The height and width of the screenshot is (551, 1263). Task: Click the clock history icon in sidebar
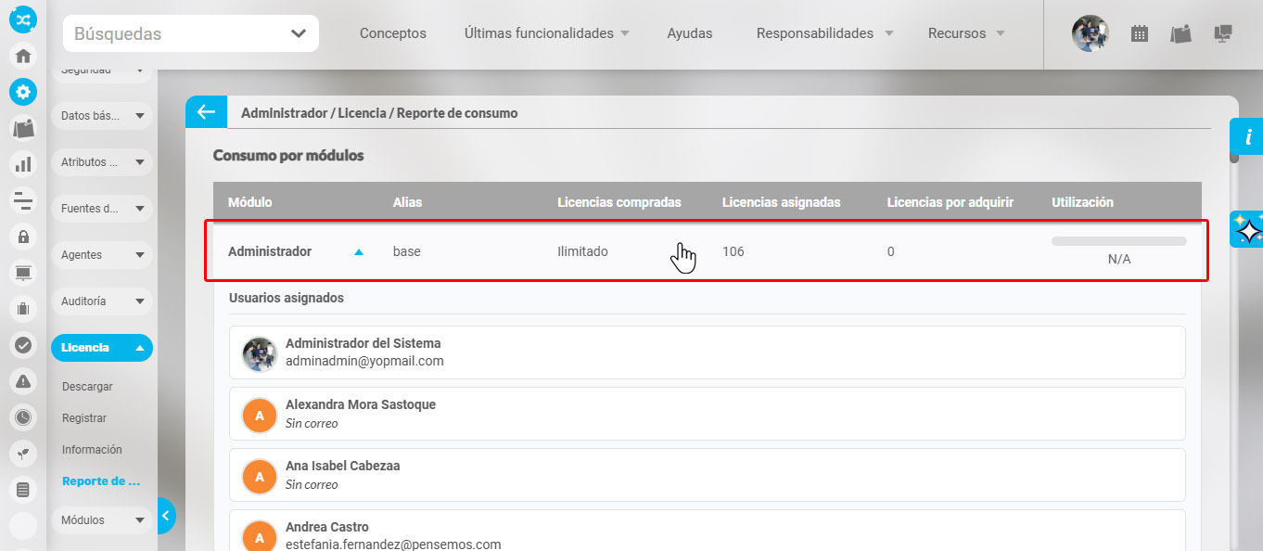point(23,416)
